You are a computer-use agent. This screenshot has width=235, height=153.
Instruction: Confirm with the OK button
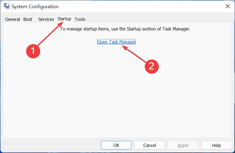(x=116, y=145)
